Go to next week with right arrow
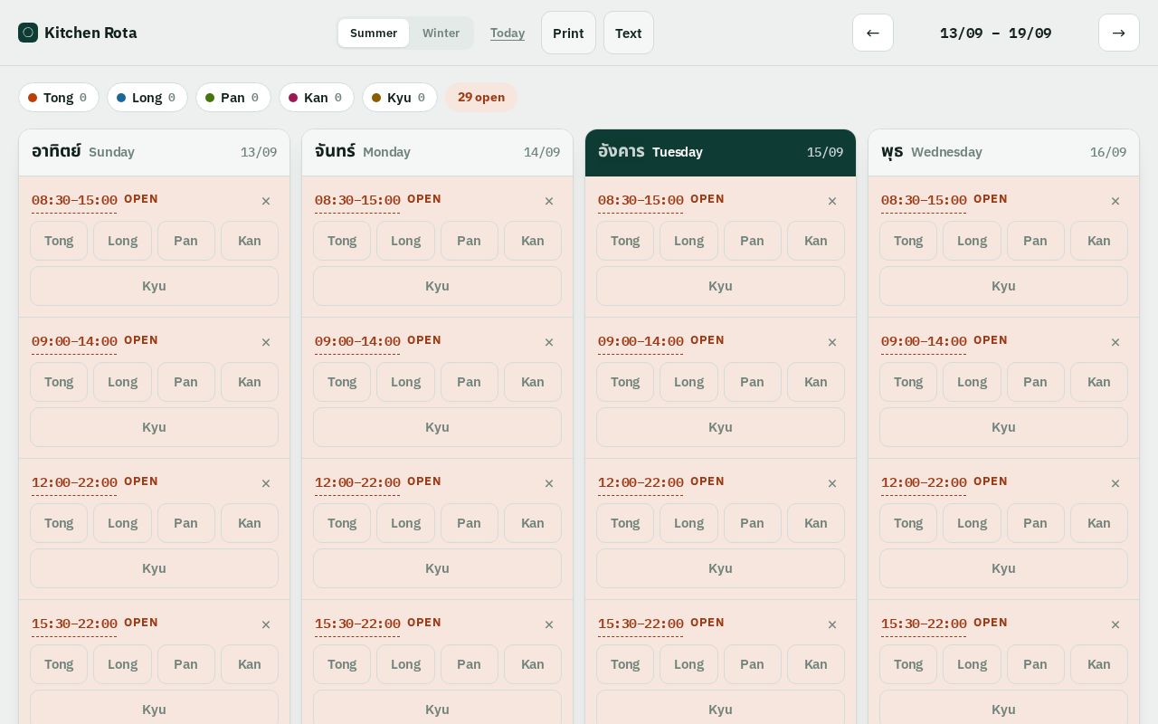The image size is (1158, 724). [1119, 33]
